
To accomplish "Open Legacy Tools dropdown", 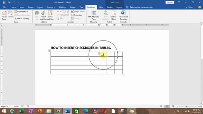I will [x=62, y=18].
